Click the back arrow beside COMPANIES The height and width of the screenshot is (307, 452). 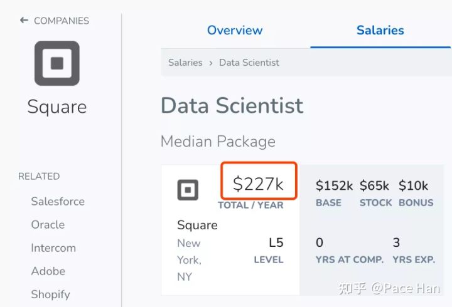tap(24, 21)
